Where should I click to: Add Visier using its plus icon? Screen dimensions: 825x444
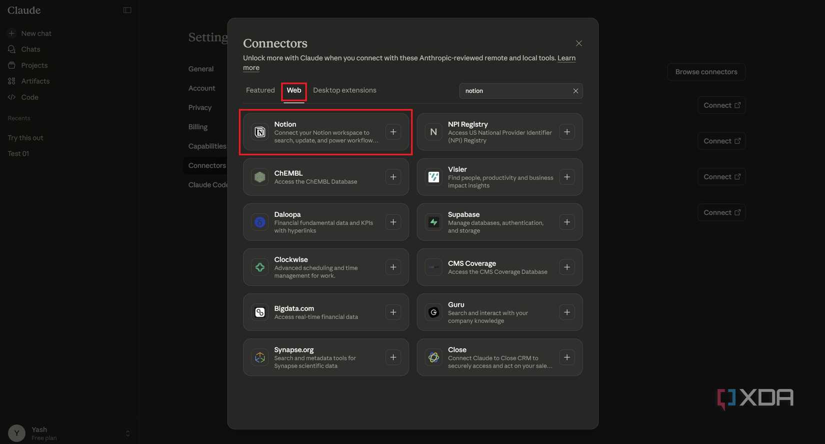(x=567, y=177)
